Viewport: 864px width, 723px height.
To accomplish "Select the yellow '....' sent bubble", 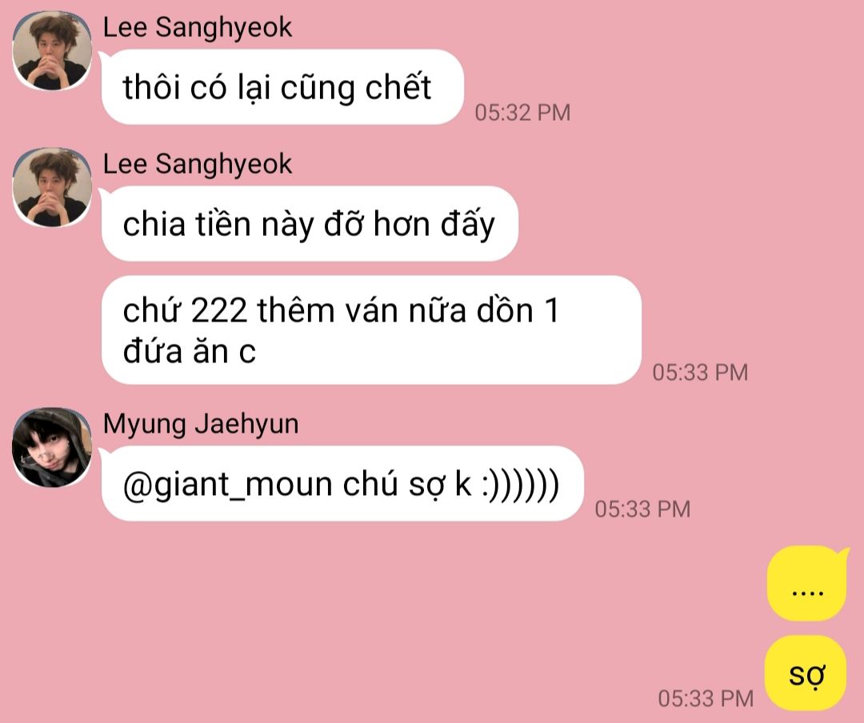I will [x=806, y=584].
